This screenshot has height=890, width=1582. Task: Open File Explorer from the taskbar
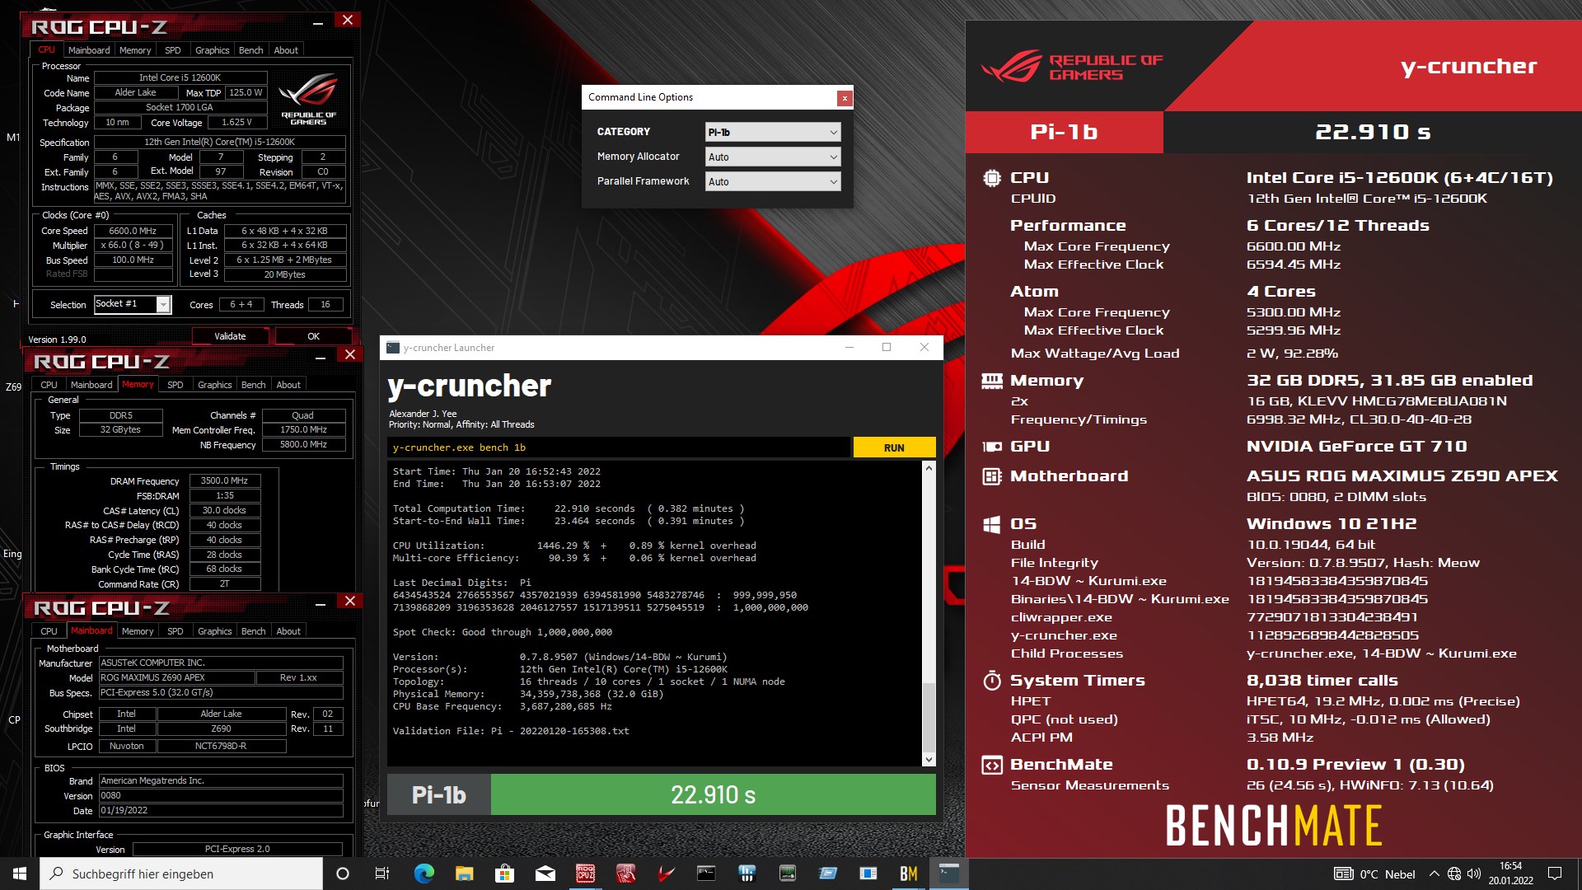pos(464,874)
